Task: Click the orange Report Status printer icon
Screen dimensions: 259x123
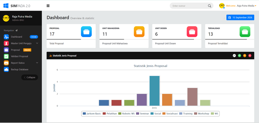Action: 6,63
